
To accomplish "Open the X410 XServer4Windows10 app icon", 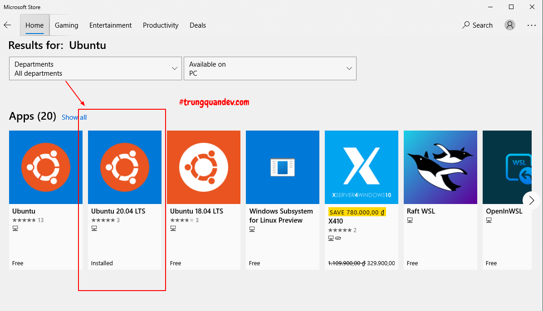I will tap(362, 167).
